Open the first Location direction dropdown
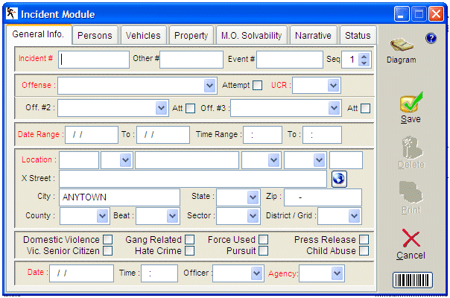450x298 pixels. [x=125, y=160]
